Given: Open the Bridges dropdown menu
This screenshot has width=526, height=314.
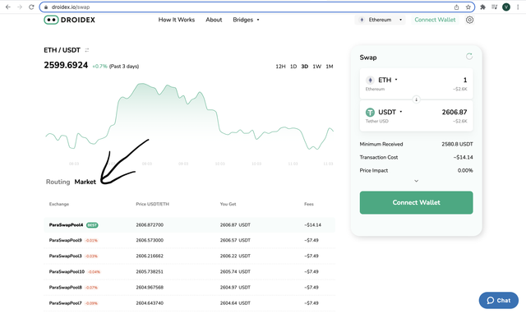Looking at the screenshot, I should (246, 20).
